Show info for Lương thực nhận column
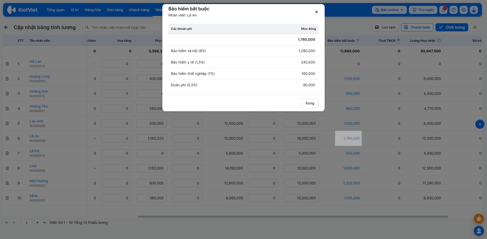 (x=439, y=40)
